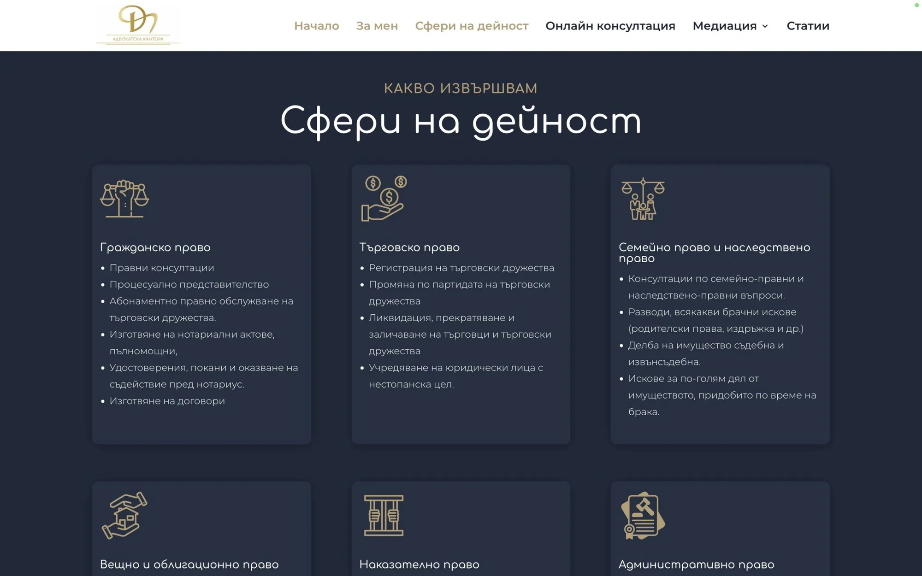Click bullet Удостоверения, покани и оказване
This screenshot has height=576, width=922.
point(204,376)
